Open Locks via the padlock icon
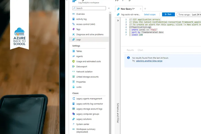Image resolution: width=201 pixels, height=134 pixels. click(x=74, y=87)
